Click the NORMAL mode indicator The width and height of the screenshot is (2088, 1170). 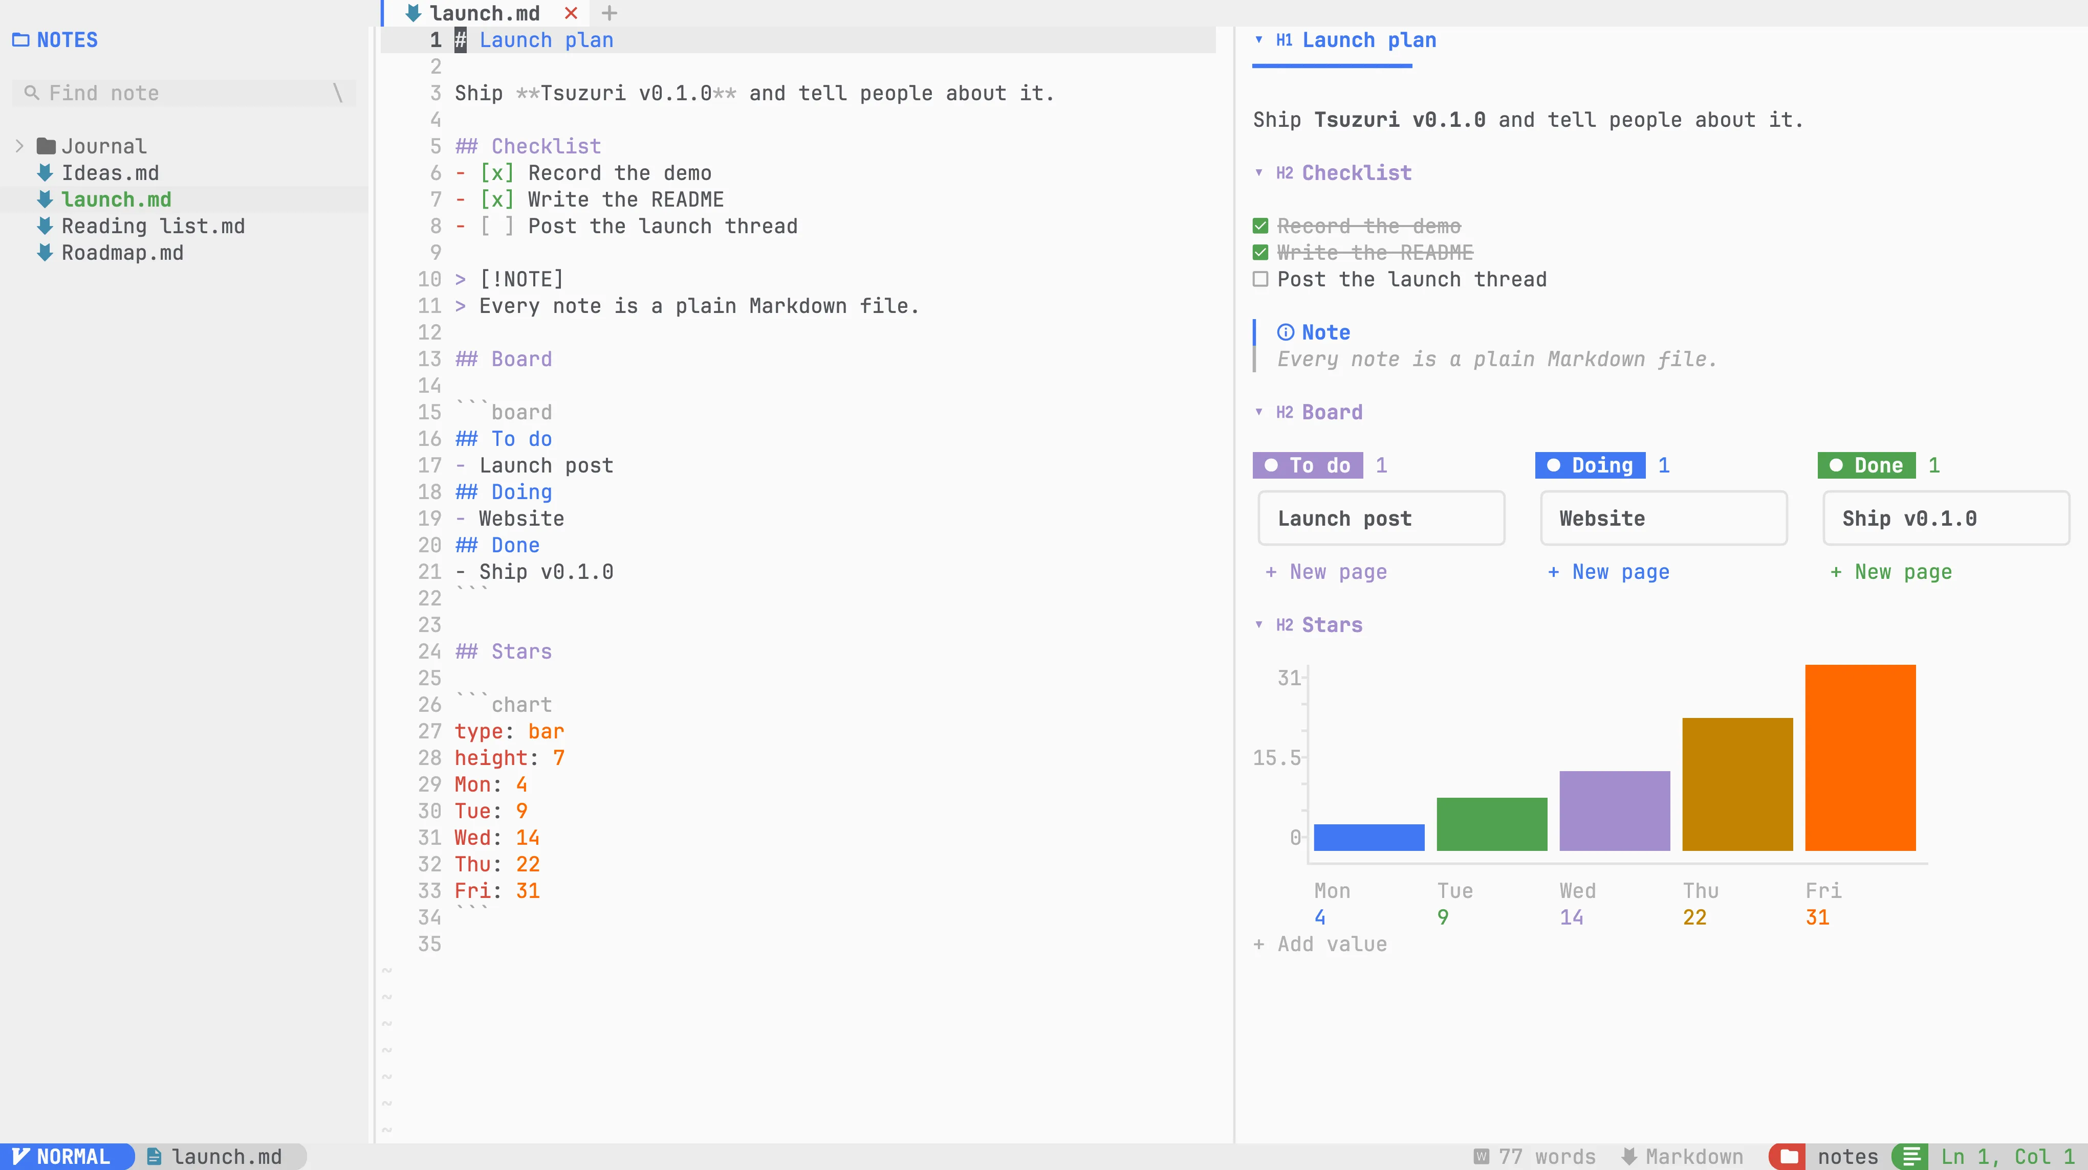(x=67, y=1156)
